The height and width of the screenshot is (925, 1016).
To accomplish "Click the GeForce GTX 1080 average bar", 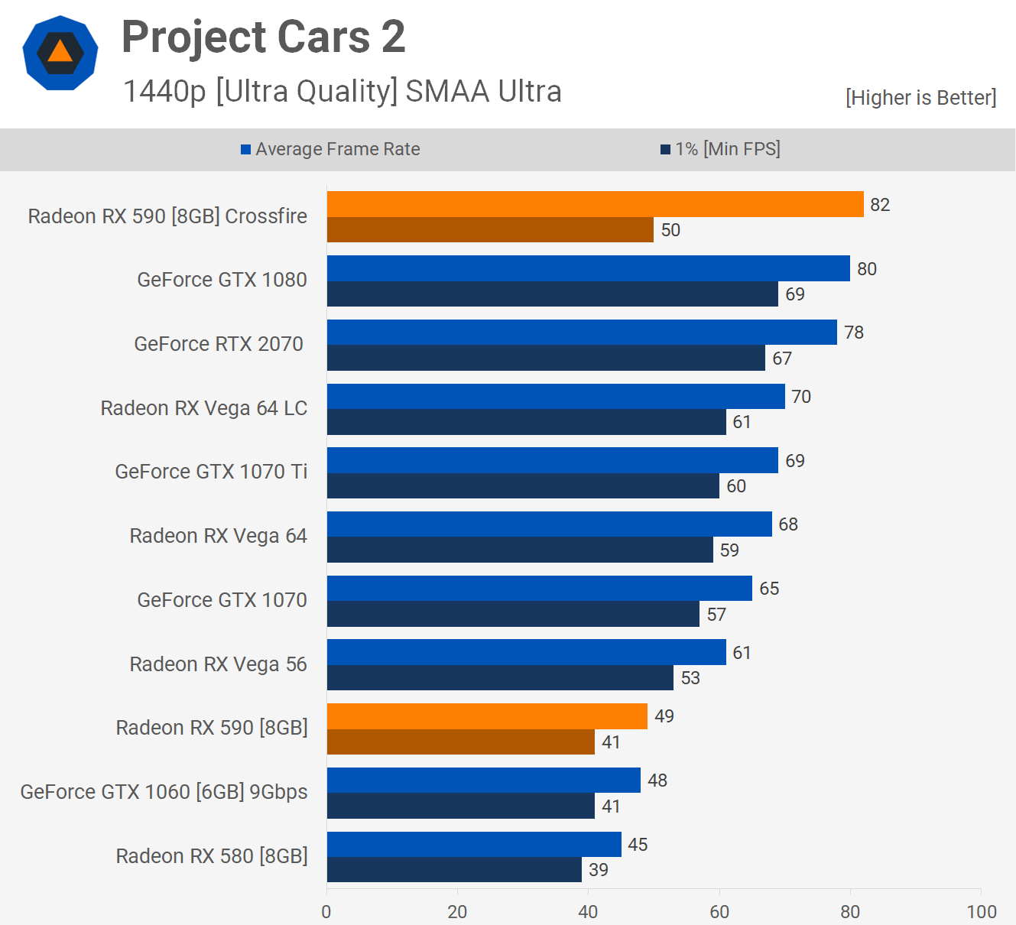I will [x=588, y=268].
